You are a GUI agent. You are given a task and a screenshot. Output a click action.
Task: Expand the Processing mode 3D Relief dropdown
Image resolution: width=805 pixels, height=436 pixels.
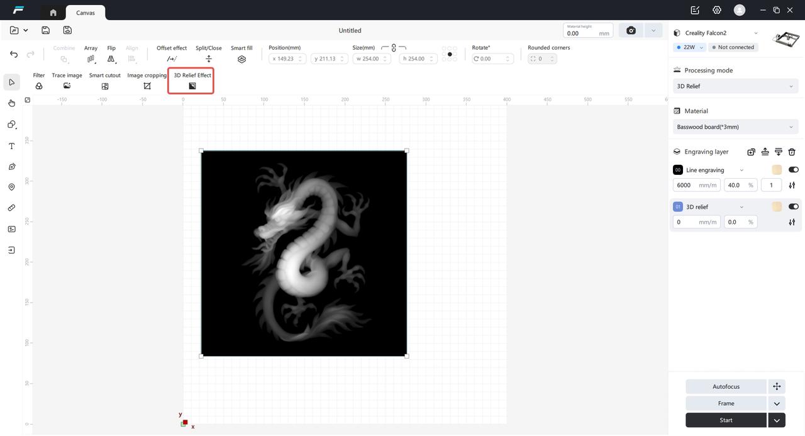[735, 86]
